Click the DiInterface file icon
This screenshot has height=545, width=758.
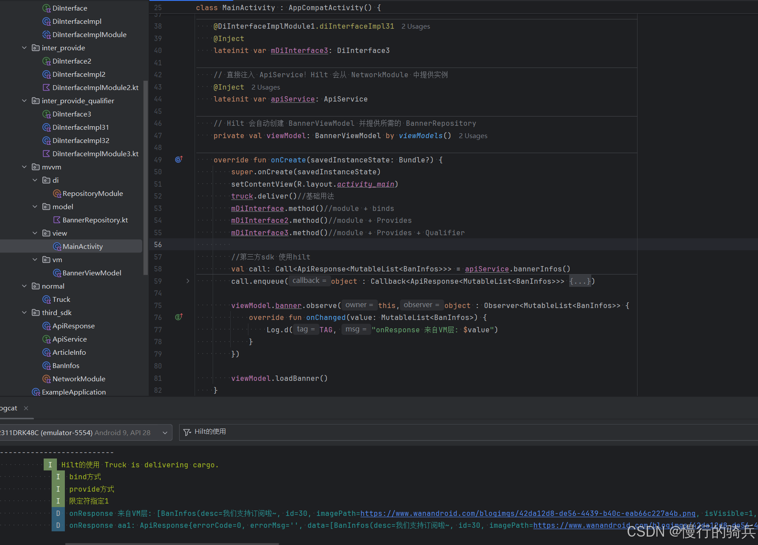46,8
